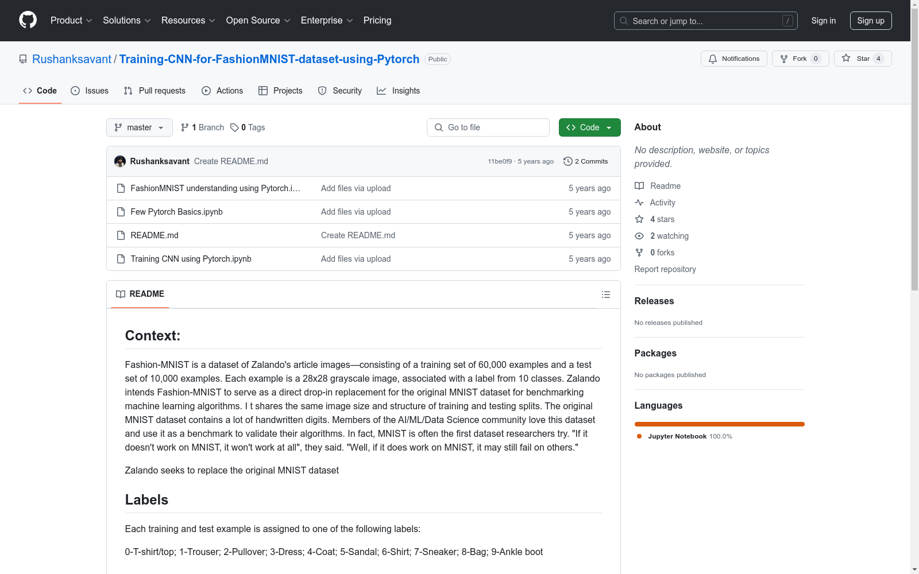Click the commit history clock icon
This screenshot has height=574, width=919.
(568, 161)
